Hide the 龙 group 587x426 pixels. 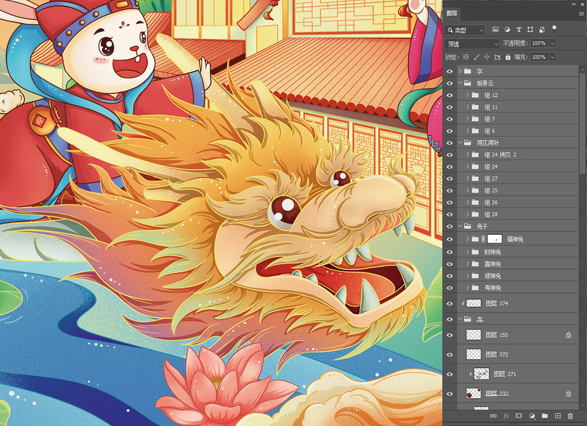[x=449, y=319]
